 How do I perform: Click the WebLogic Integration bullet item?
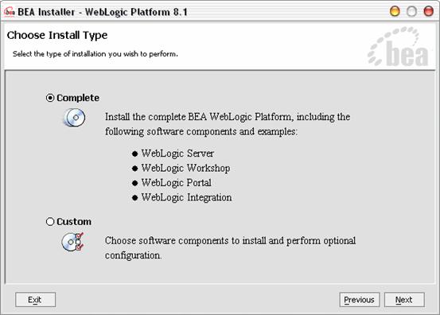pyautogui.click(x=182, y=197)
